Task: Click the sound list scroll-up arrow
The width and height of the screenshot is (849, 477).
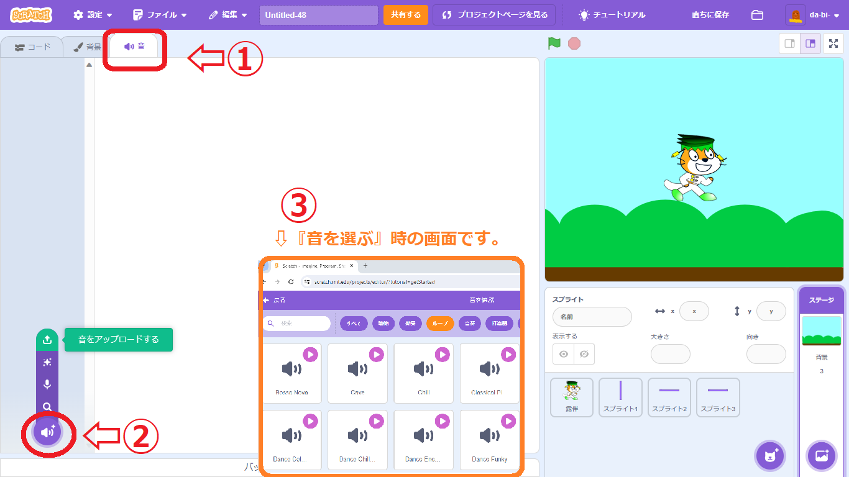Action: [x=89, y=65]
